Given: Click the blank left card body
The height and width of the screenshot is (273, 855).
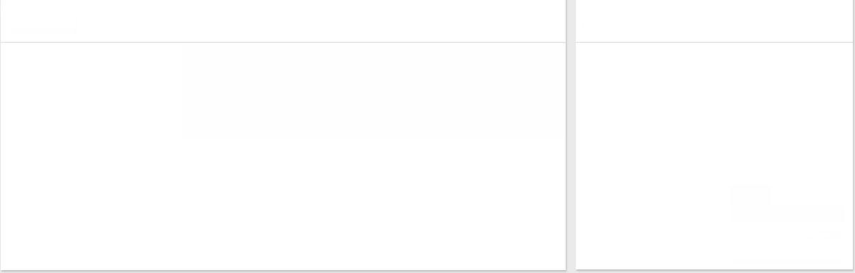Looking at the screenshot, I should (x=283, y=156).
